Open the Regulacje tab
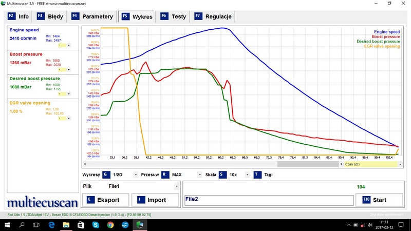This screenshot has width=411, height=231. click(213, 16)
